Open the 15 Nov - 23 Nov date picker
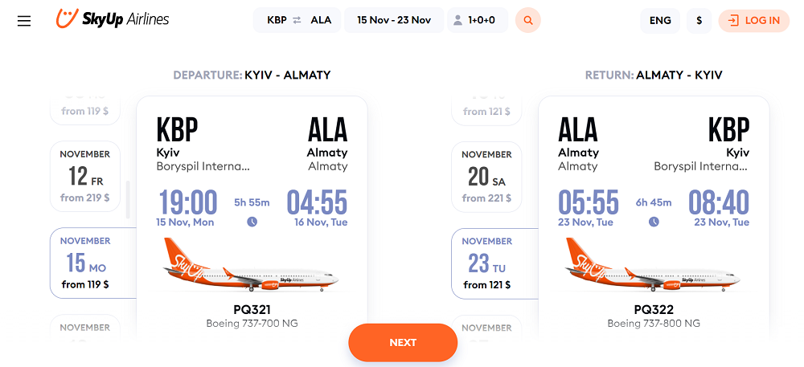This screenshot has width=804, height=367. click(x=394, y=20)
